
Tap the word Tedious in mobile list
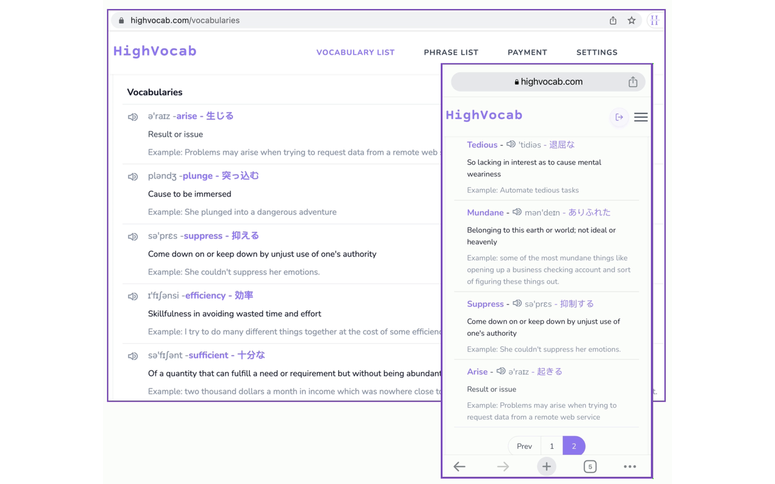(482, 145)
